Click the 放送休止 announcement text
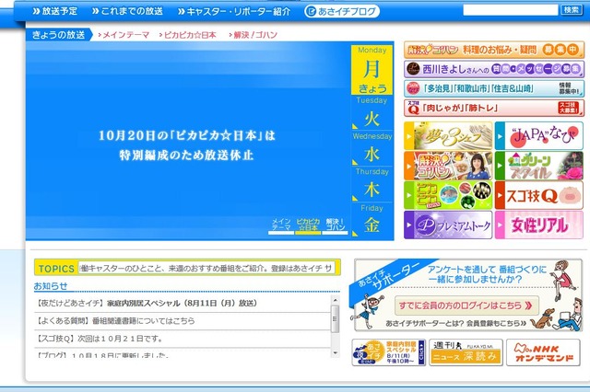Screen dimensions: 590x392 click(186, 145)
